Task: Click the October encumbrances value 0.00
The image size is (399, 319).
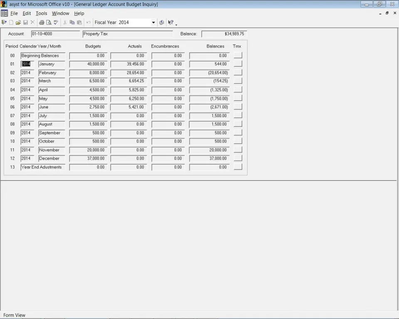Action: (168, 142)
